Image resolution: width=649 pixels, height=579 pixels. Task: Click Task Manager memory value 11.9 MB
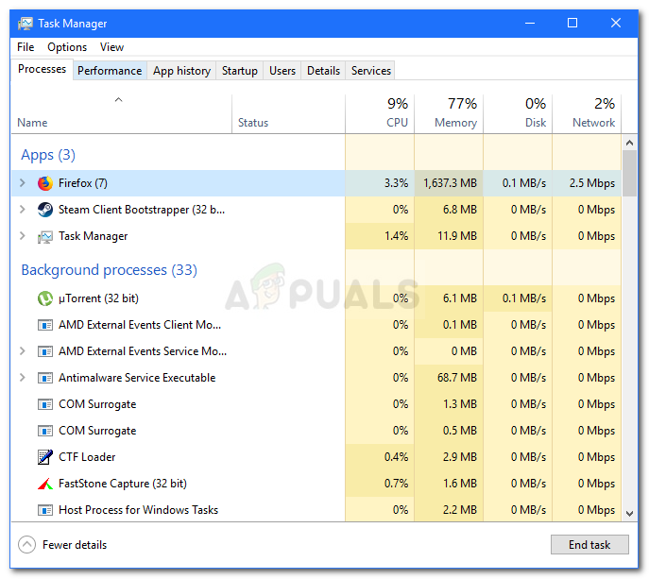click(457, 236)
